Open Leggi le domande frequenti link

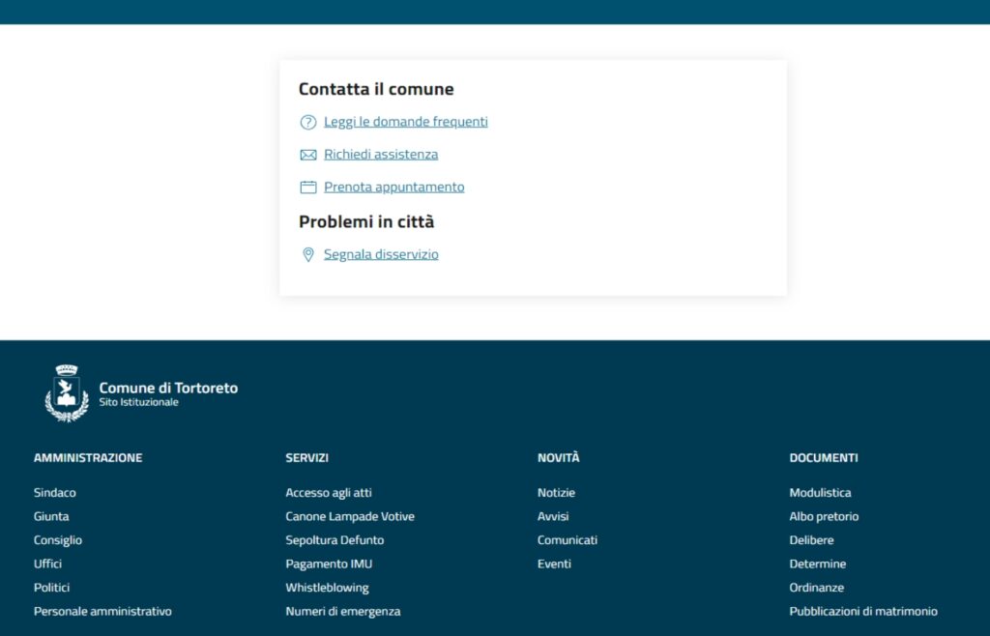[x=405, y=122]
